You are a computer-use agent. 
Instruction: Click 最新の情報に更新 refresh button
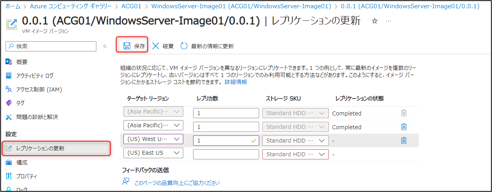click(207, 46)
